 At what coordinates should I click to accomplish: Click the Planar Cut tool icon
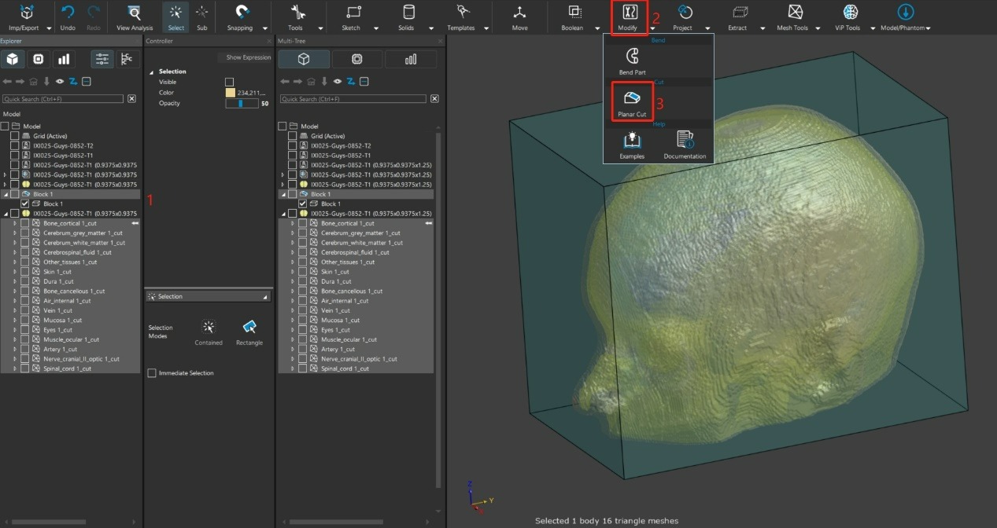pyautogui.click(x=631, y=99)
